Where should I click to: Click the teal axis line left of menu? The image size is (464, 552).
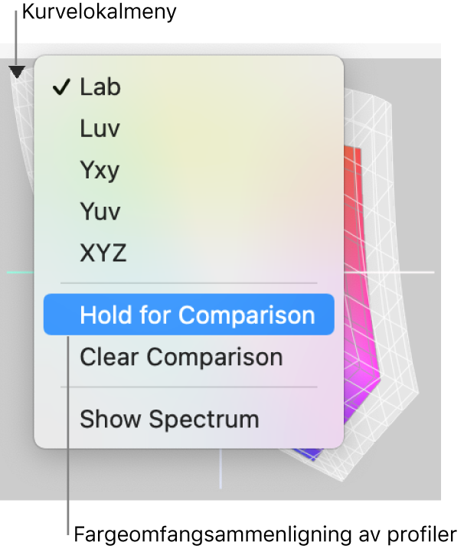(21, 272)
